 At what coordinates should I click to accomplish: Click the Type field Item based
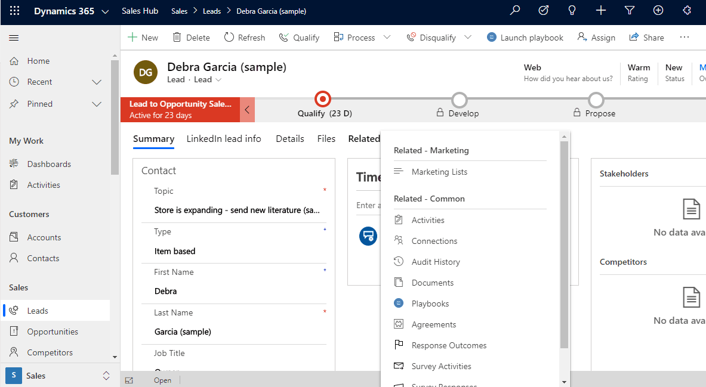pos(175,251)
